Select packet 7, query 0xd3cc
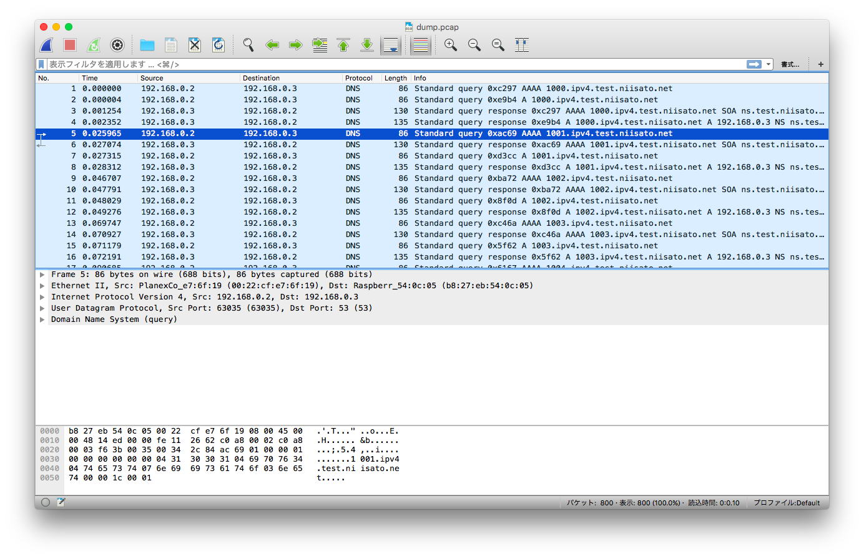Screen dimensions: 864x559 (x=432, y=156)
